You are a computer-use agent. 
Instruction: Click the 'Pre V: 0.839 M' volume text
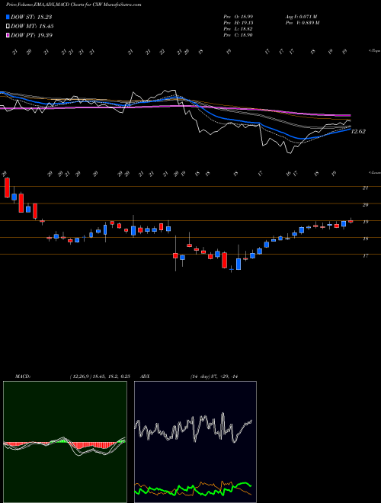pyautogui.click(x=303, y=22)
